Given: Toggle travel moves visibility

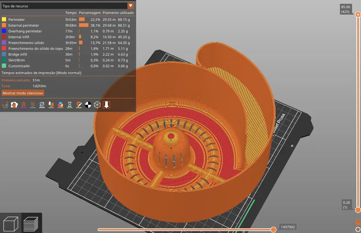Looking at the screenshot, I should pyautogui.click(x=5, y=105).
